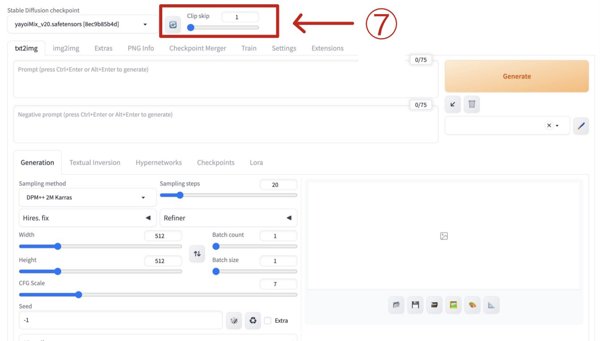Screen dimensions: 600x341
Task: Open the style editor pencil icon
Action: pyautogui.click(x=581, y=126)
